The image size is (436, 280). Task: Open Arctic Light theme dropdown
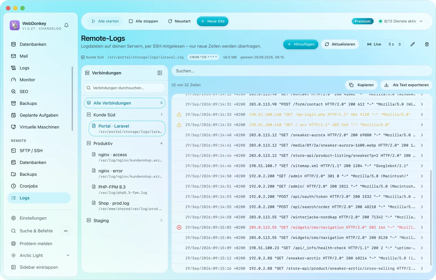pyautogui.click(x=40, y=255)
